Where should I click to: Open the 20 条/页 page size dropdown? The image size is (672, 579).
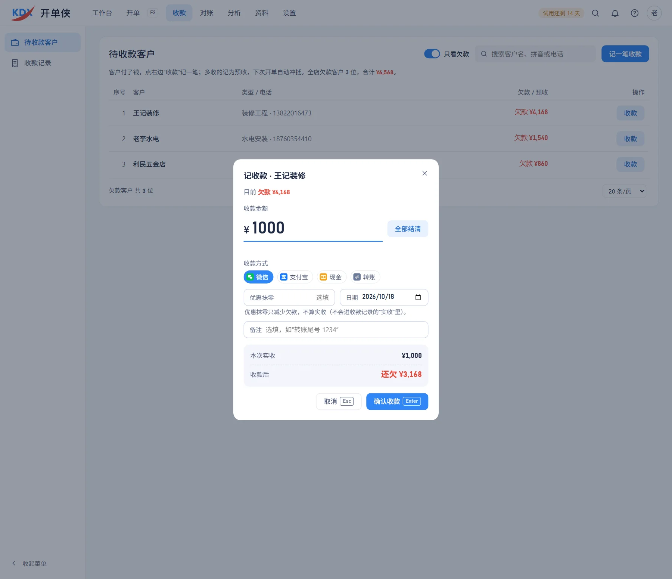point(625,191)
